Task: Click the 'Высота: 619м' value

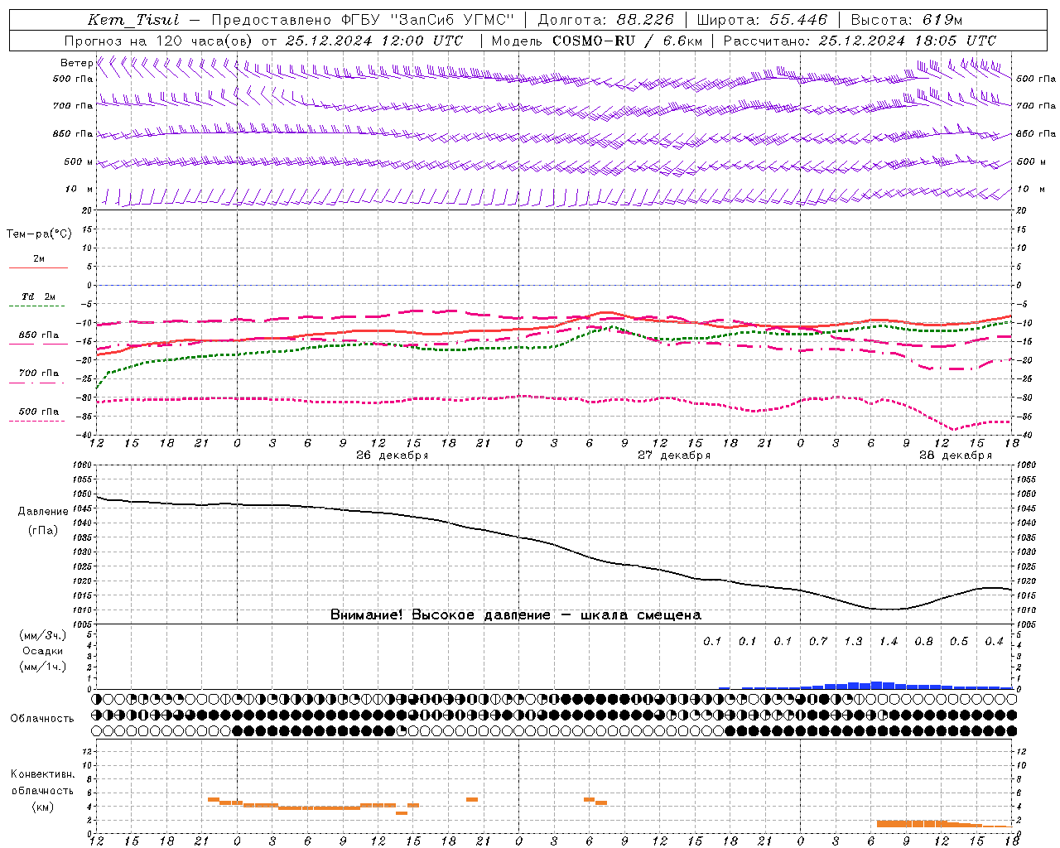Action: (907, 20)
